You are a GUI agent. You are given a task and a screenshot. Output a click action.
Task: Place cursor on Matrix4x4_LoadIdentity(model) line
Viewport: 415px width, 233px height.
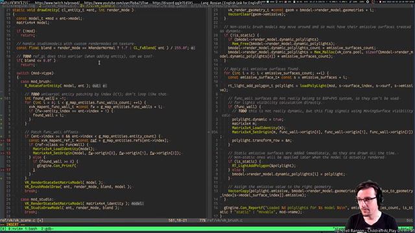pos(64,149)
